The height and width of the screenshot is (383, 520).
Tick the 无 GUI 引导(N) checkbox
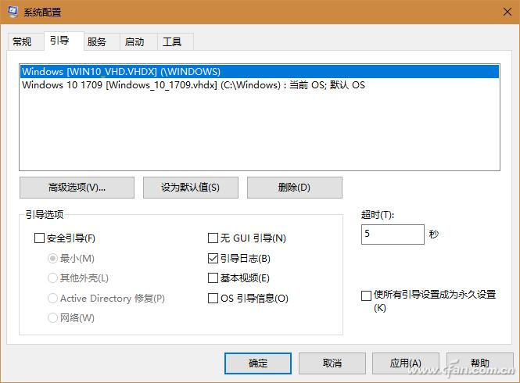coord(213,238)
